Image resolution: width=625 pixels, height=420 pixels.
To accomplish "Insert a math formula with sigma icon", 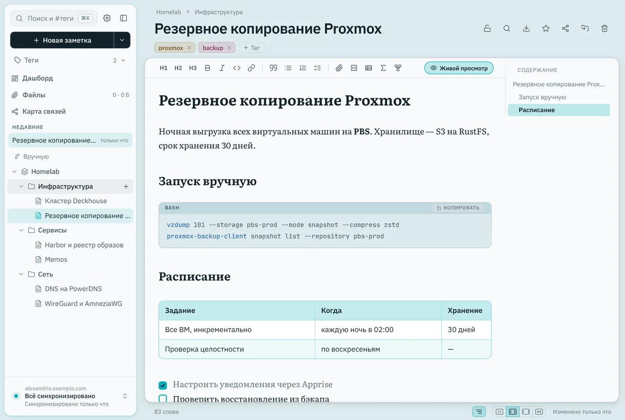I will pos(383,68).
